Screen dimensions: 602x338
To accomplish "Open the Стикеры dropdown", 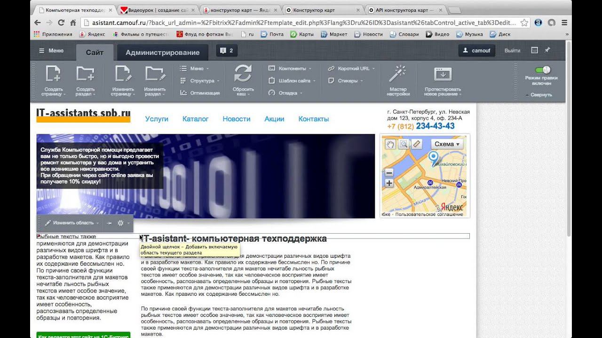I will [x=345, y=81].
